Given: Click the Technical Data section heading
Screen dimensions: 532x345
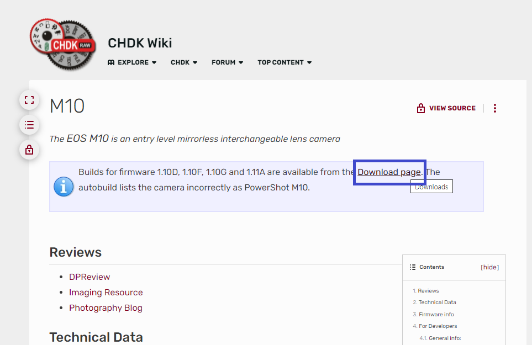Looking at the screenshot, I should (96, 337).
